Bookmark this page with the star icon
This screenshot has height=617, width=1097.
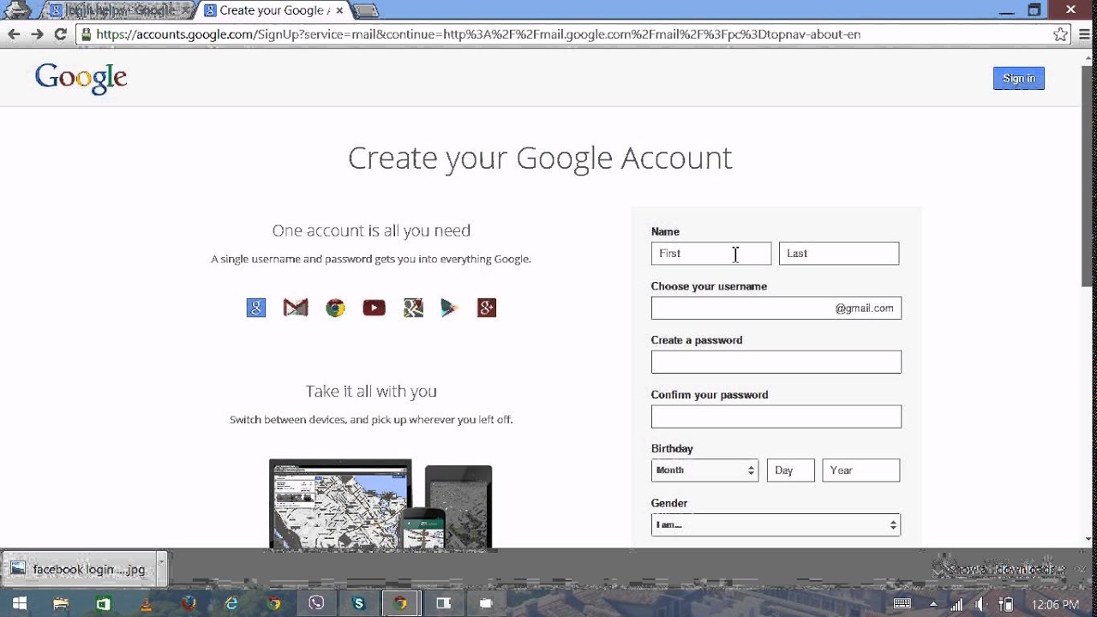(1061, 34)
